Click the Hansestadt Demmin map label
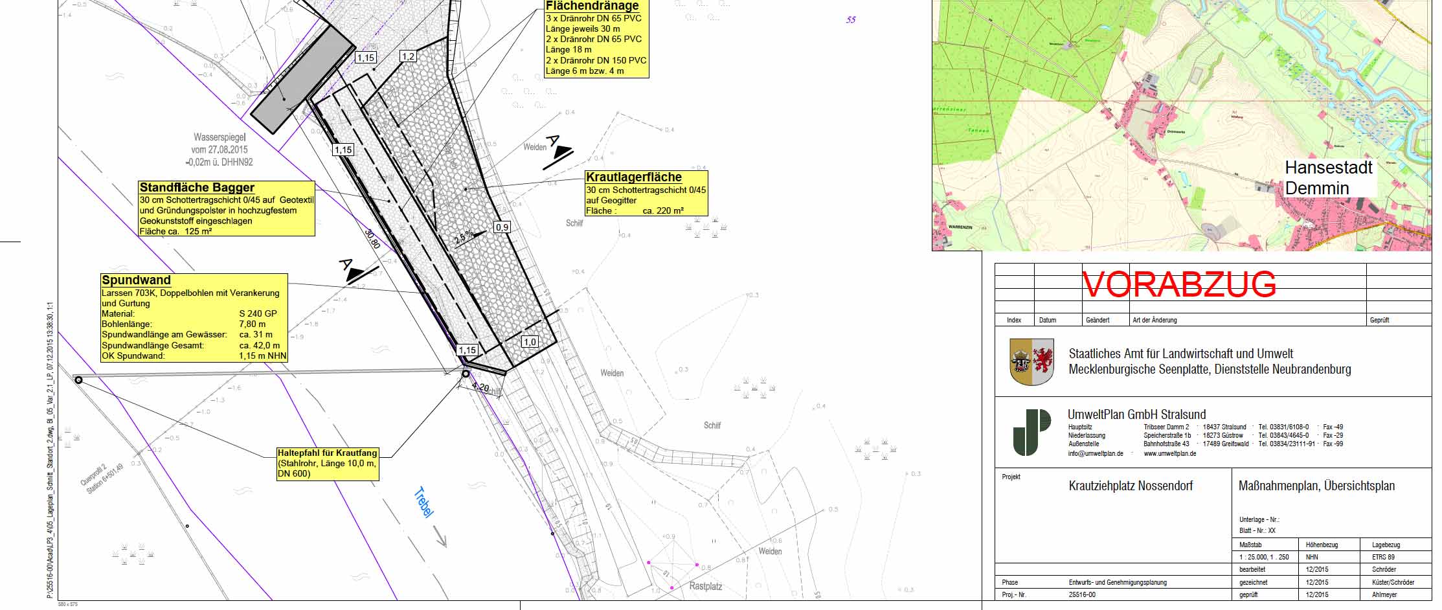The height and width of the screenshot is (610, 1442). pos(1329,177)
